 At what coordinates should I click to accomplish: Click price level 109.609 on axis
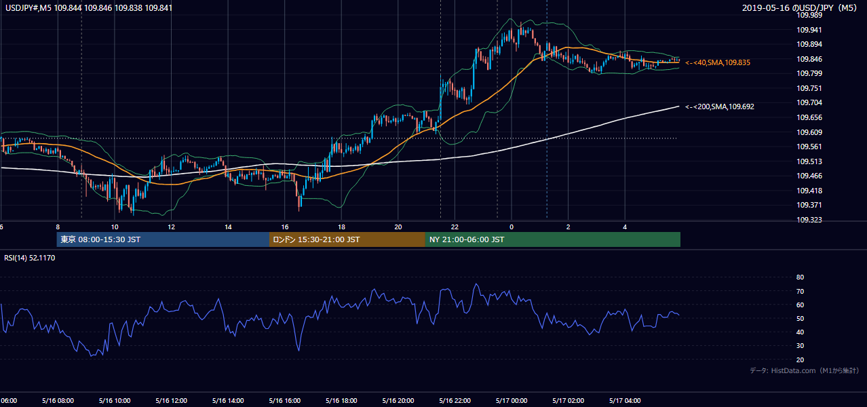point(809,132)
